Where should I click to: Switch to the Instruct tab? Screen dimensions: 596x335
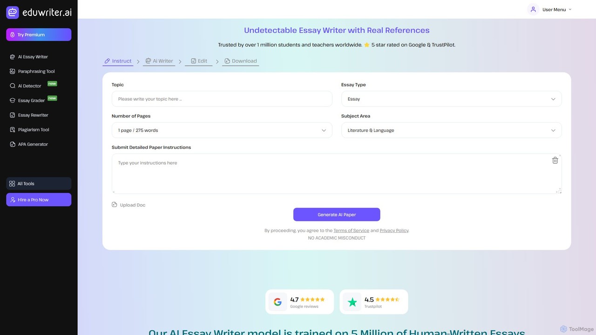(x=118, y=61)
